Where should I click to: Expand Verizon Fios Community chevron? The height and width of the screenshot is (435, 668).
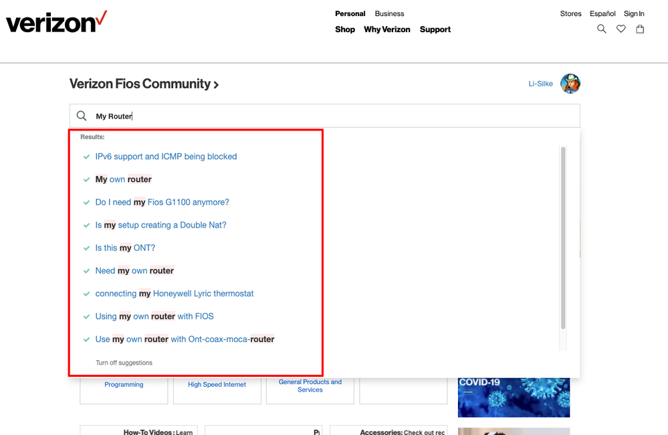216,85
